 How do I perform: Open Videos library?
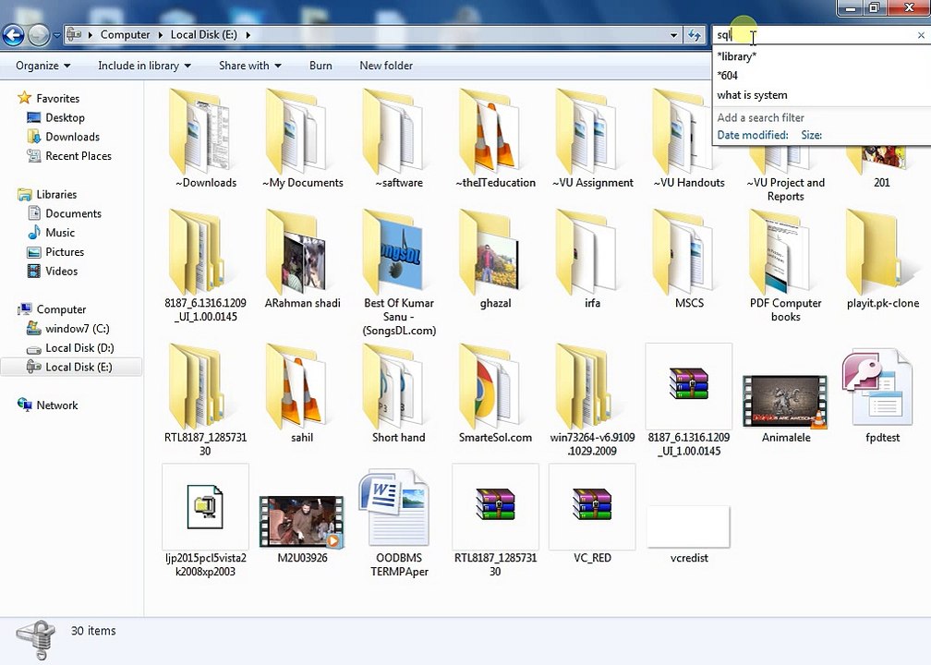coord(53,271)
